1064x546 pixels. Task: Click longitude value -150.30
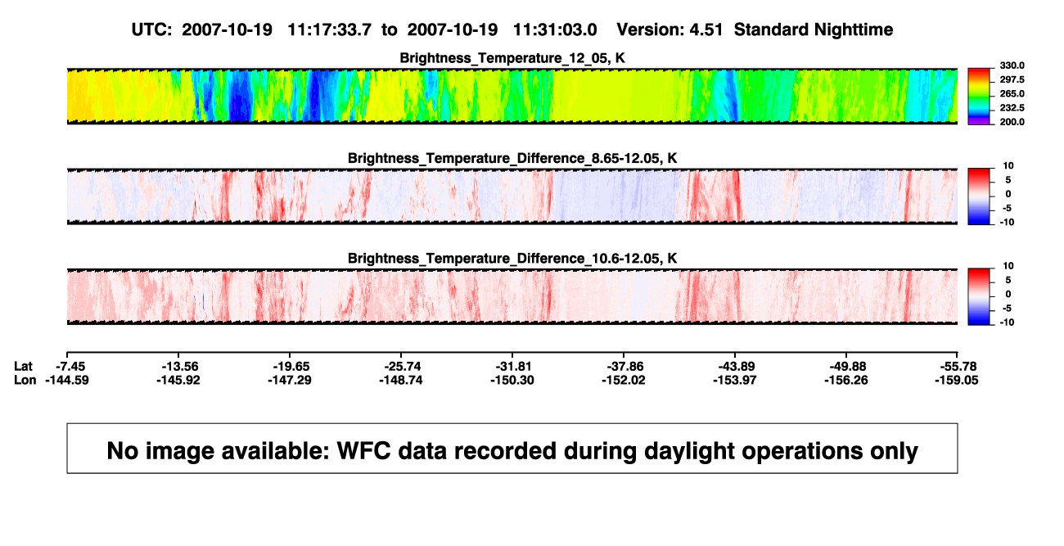(x=513, y=380)
